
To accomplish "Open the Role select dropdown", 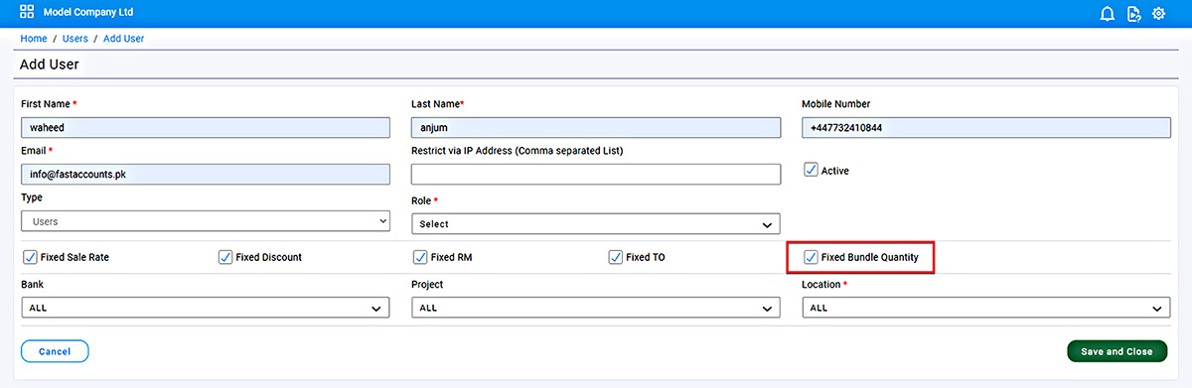I will [596, 224].
